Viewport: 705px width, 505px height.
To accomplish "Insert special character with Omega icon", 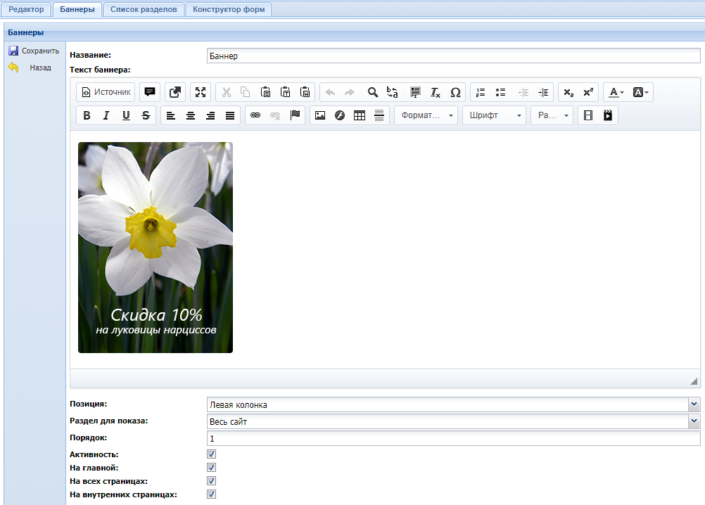I will tap(455, 92).
